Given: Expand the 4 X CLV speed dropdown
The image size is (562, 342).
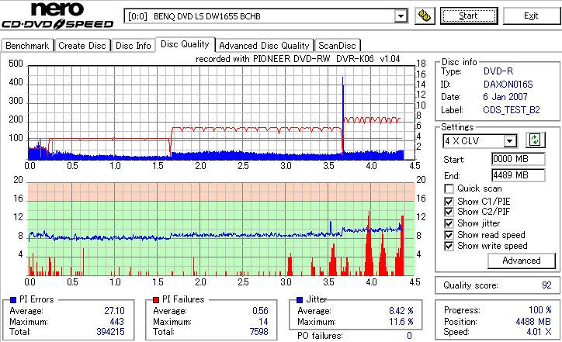Looking at the screenshot, I should (x=509, y=140).
